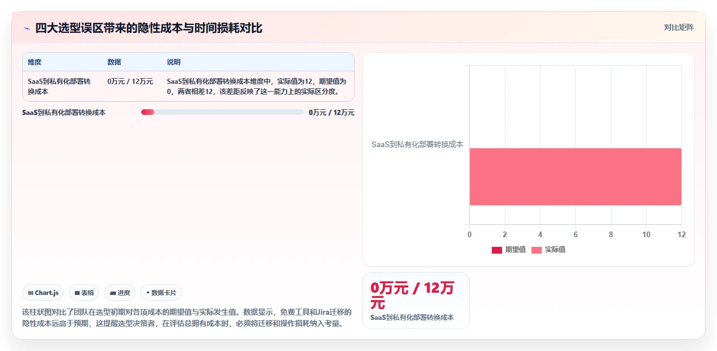
Task: Click the 说明 column header
Action: click(x=174, y=62)
